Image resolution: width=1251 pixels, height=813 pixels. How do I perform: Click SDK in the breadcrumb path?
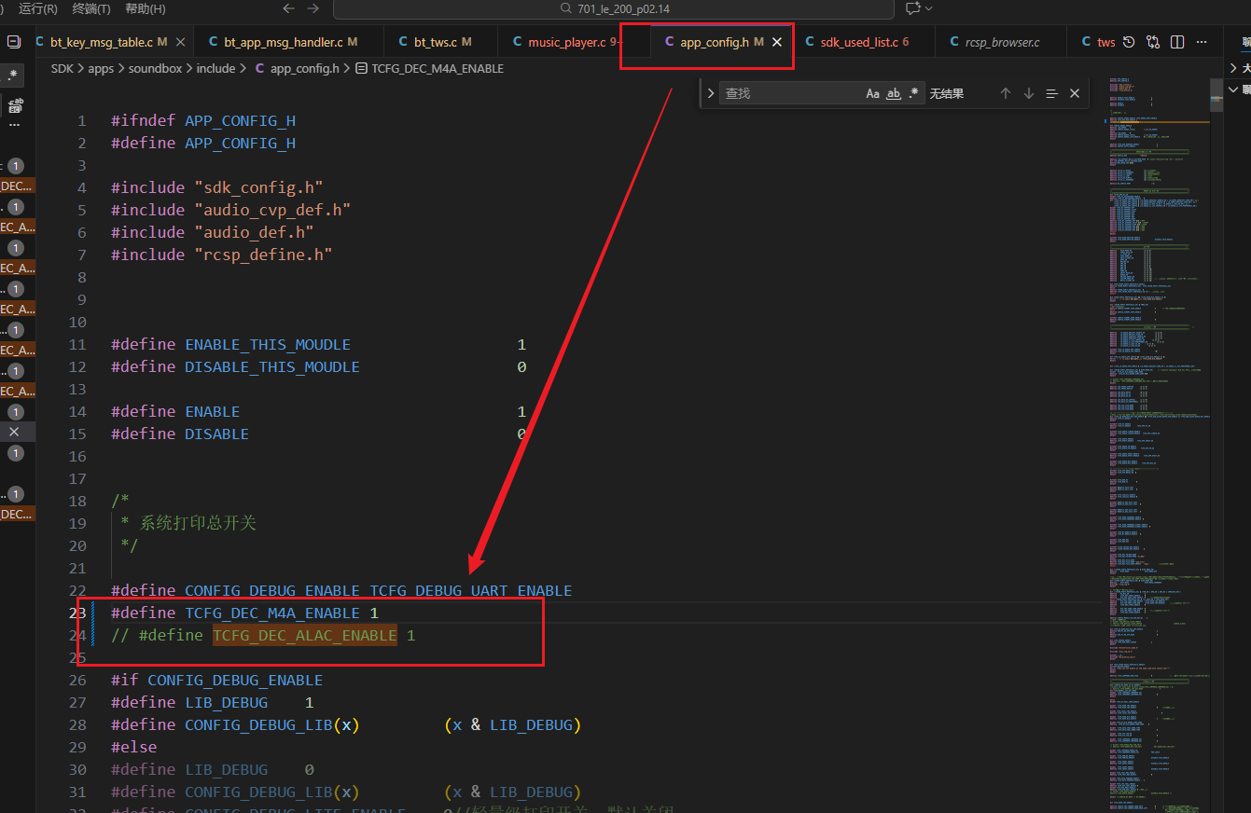[63, 69]
